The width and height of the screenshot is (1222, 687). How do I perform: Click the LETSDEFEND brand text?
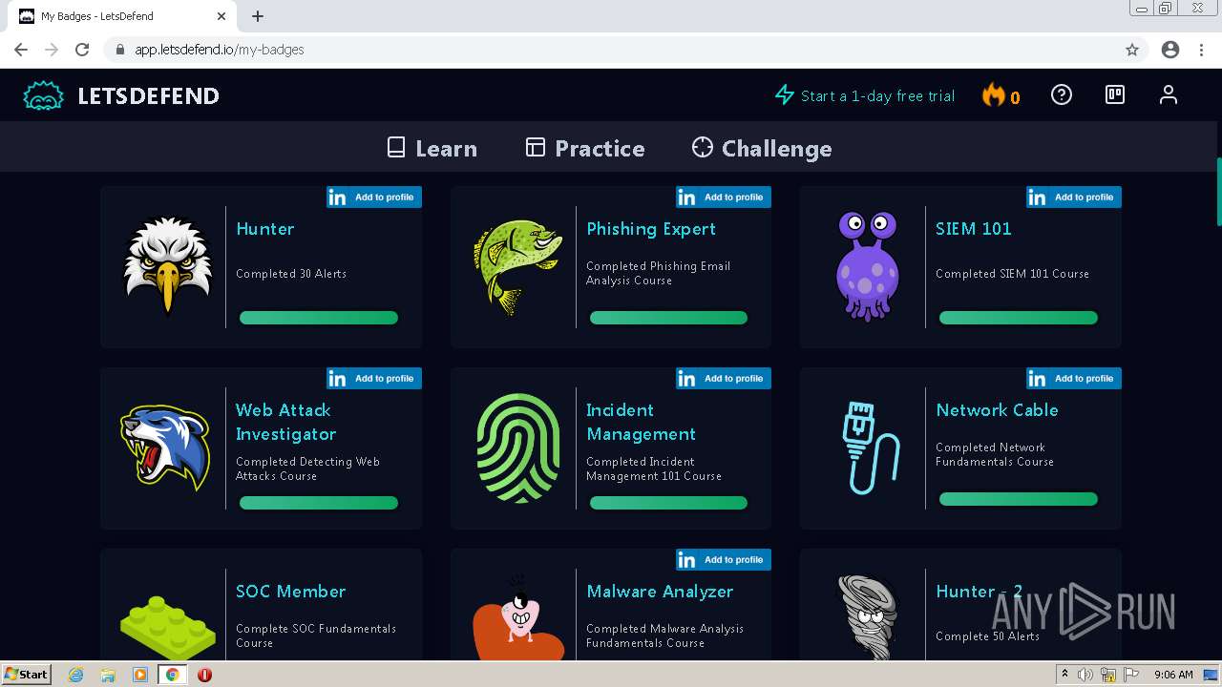(x=148, y=95)
